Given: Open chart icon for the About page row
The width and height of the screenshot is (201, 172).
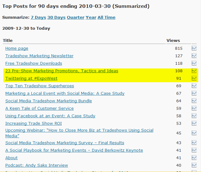Looking at the screenshot, I should point(194,158).
